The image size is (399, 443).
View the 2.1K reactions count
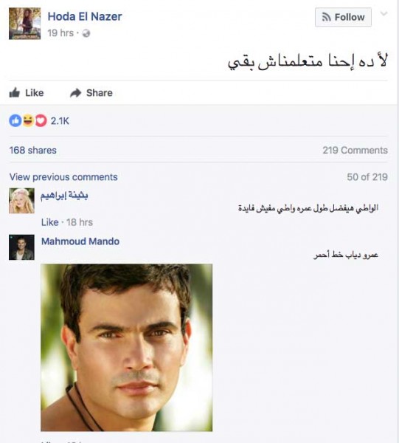tap(60, 121)
